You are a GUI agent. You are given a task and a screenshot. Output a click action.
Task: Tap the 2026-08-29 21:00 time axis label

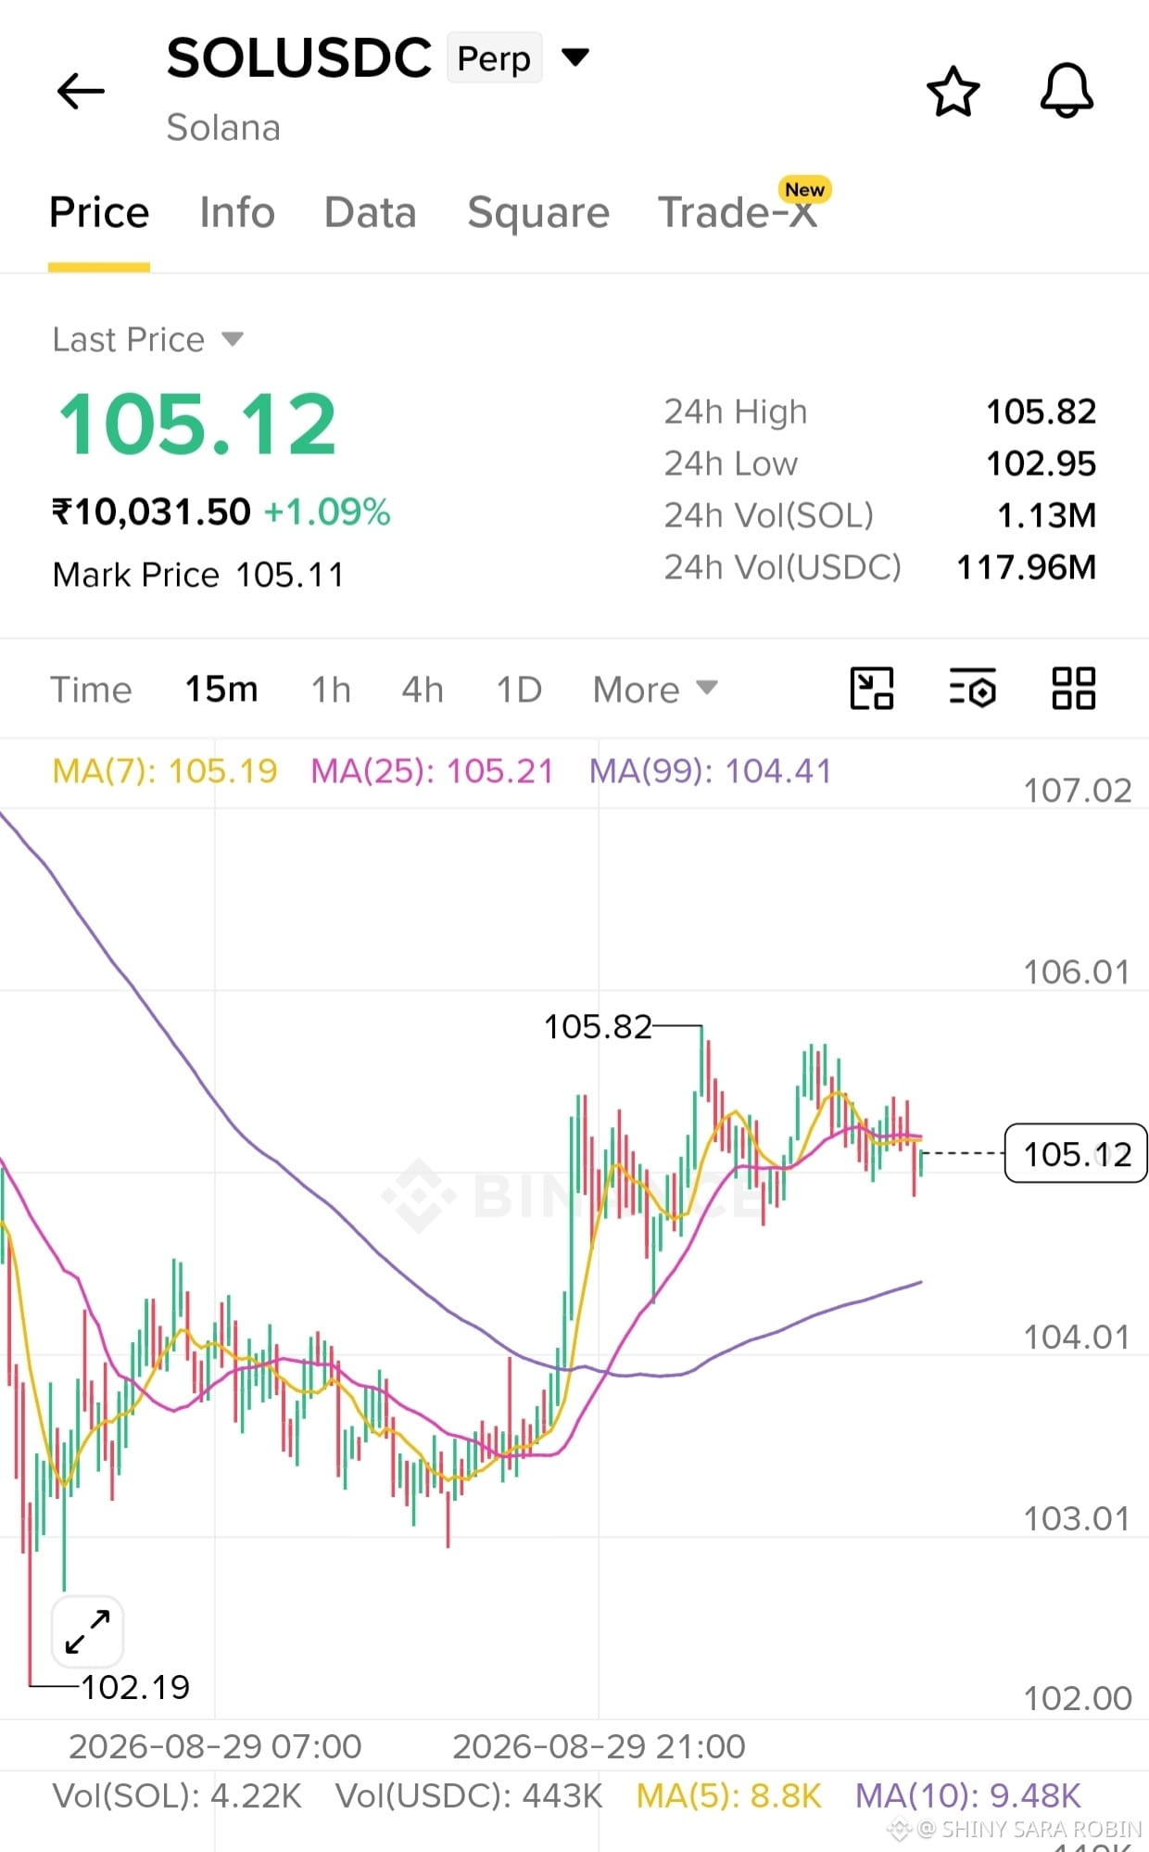coord(599,1746)
